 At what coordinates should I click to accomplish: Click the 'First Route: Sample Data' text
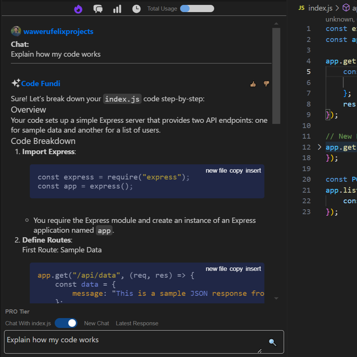(x=62, y=250)
